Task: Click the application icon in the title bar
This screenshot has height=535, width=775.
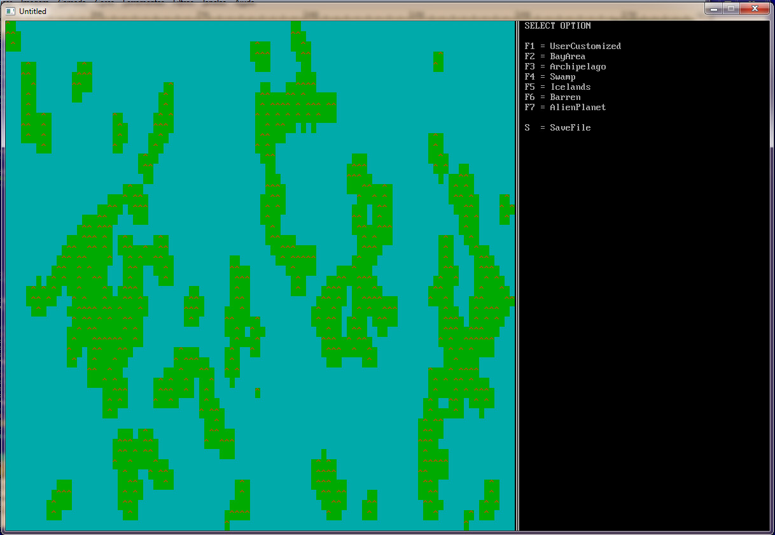Action: pyautogui.click(x=10, y=11)
